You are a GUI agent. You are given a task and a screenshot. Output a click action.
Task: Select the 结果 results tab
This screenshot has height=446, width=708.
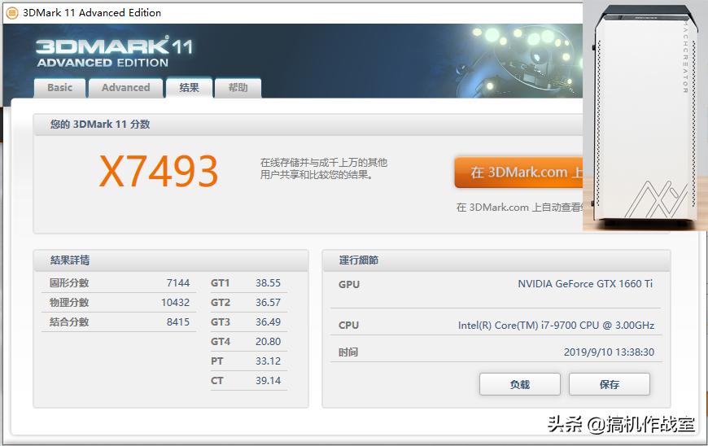[x=189, y=88]
